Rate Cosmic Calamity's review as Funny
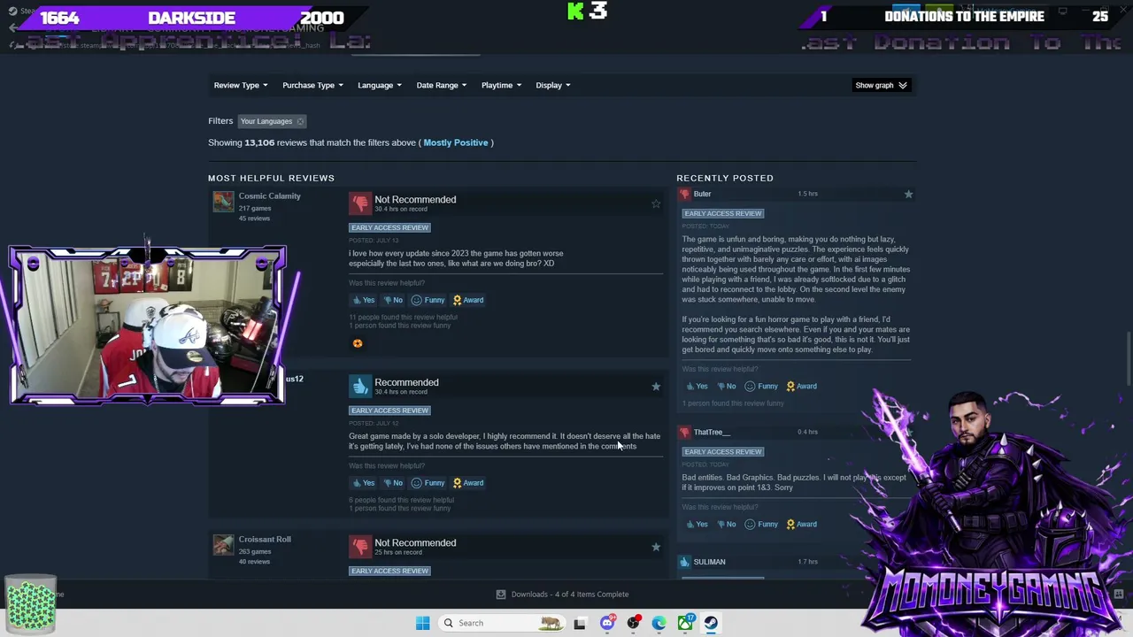Viewport: 1133px width, 637px height. click(428, 300)
